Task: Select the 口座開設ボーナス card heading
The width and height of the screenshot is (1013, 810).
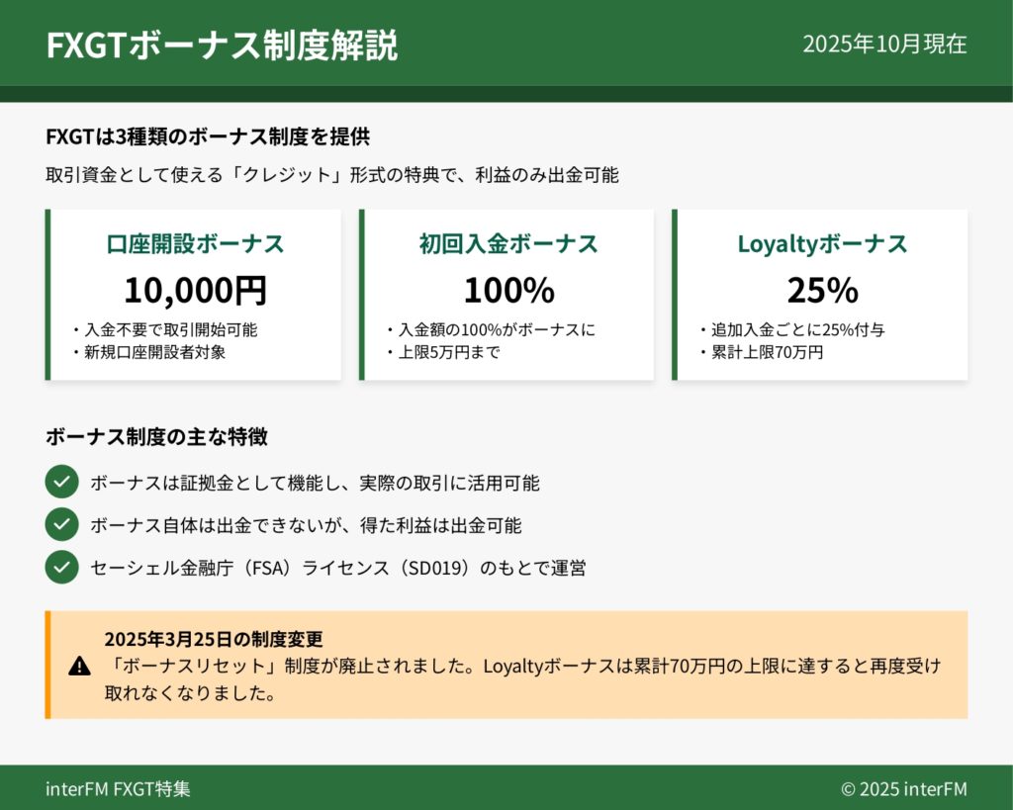Action: click(195, 244)
